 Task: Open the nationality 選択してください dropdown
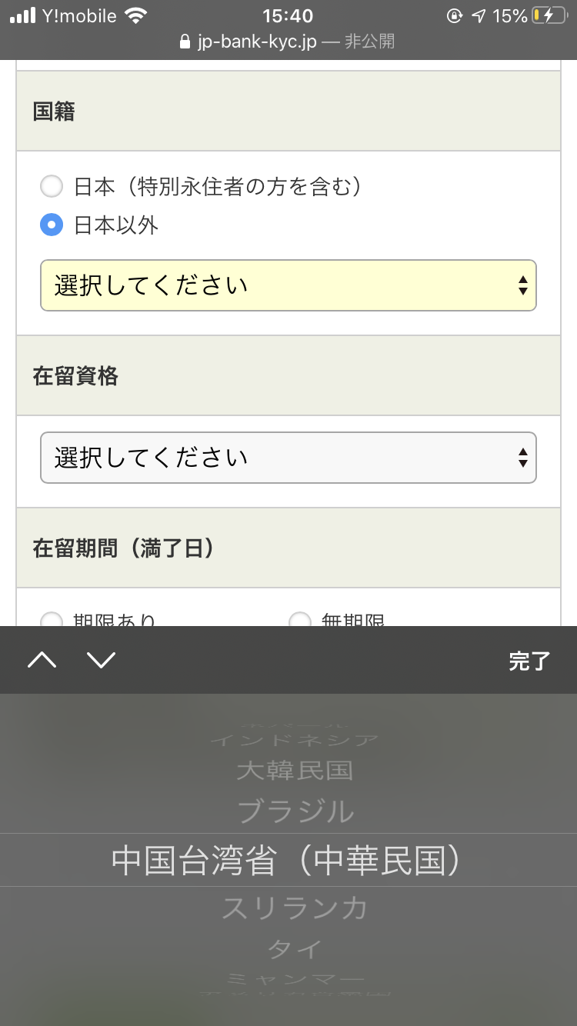point(288,285)
